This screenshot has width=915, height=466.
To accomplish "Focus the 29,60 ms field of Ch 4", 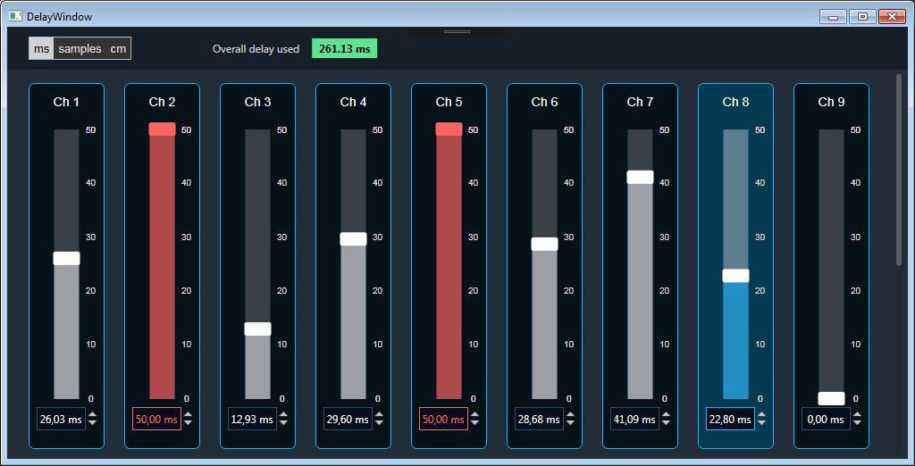I will [348, 419].
